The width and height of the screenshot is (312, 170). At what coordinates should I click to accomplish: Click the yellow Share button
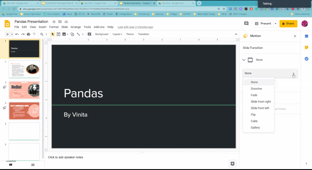tap(287, 24)
